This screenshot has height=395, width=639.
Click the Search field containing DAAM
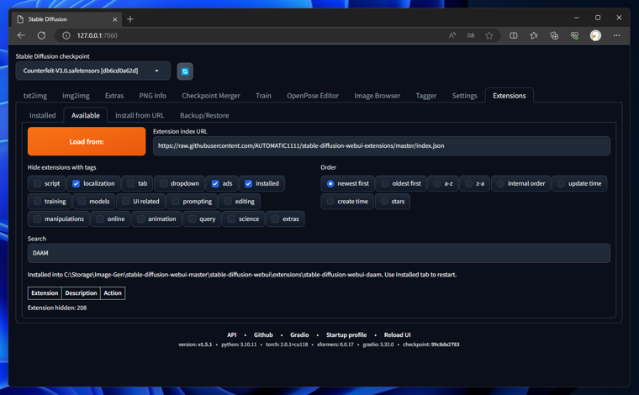pyautogui.click(x=319, y=253)
